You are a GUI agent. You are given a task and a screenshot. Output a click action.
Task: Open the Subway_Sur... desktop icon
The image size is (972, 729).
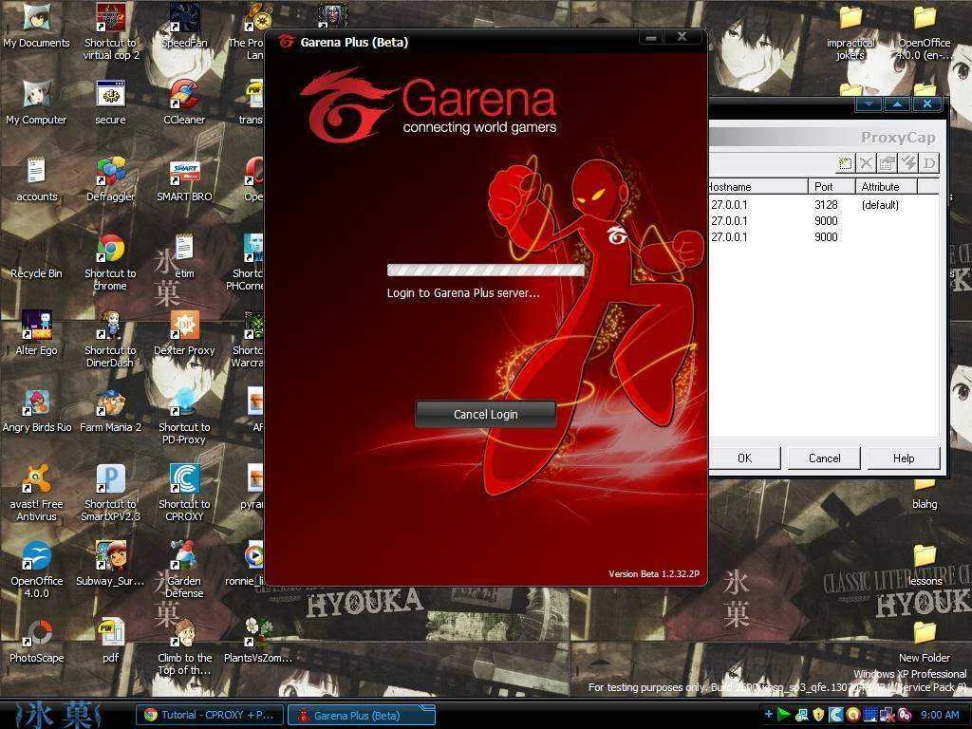110,564
